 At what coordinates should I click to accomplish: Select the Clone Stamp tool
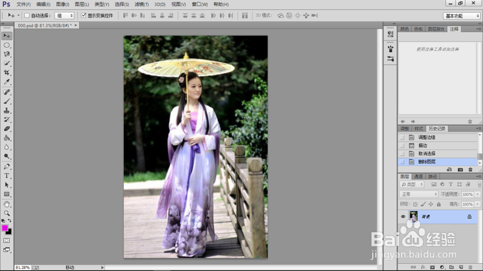tap(6, 110)
